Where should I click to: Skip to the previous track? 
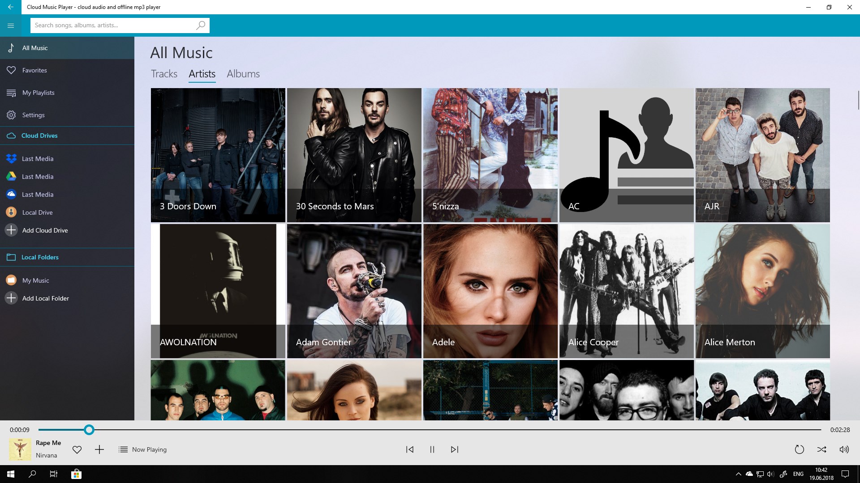click(409, 449)
